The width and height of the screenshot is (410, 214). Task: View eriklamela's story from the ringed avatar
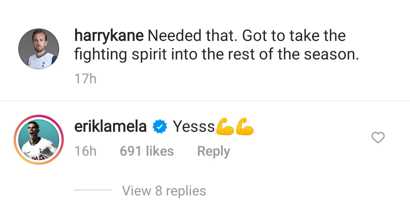coord(38,141)
